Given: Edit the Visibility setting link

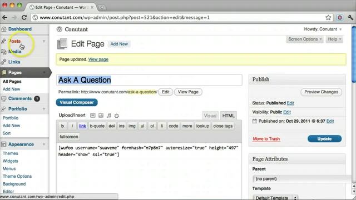Looking at the screenshot, I should [x=287, y=112].
